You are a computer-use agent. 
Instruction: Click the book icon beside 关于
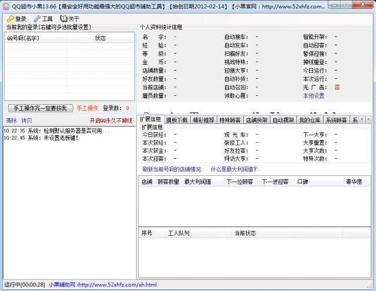(63, 18)
